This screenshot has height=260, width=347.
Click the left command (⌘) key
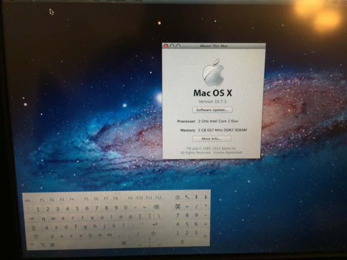[53, 245]
